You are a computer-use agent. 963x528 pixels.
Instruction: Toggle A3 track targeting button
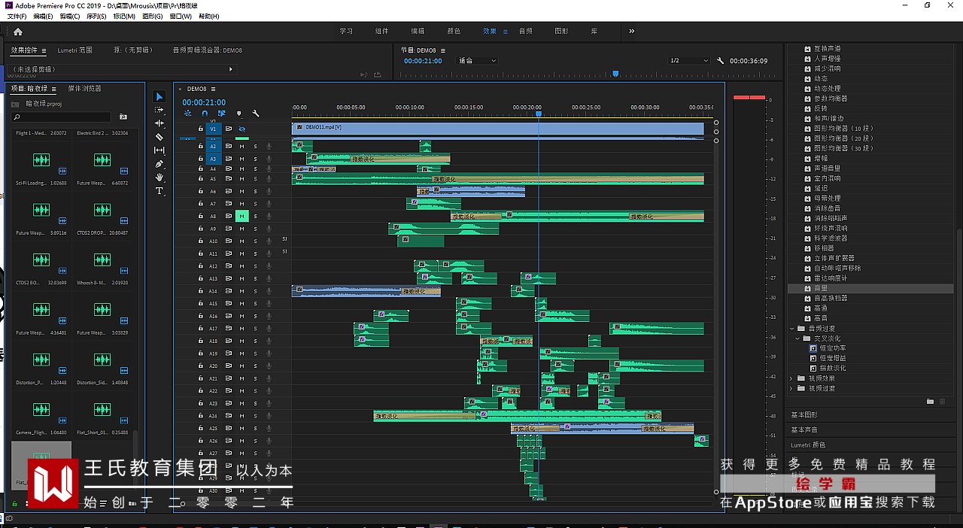pos(213,159)
